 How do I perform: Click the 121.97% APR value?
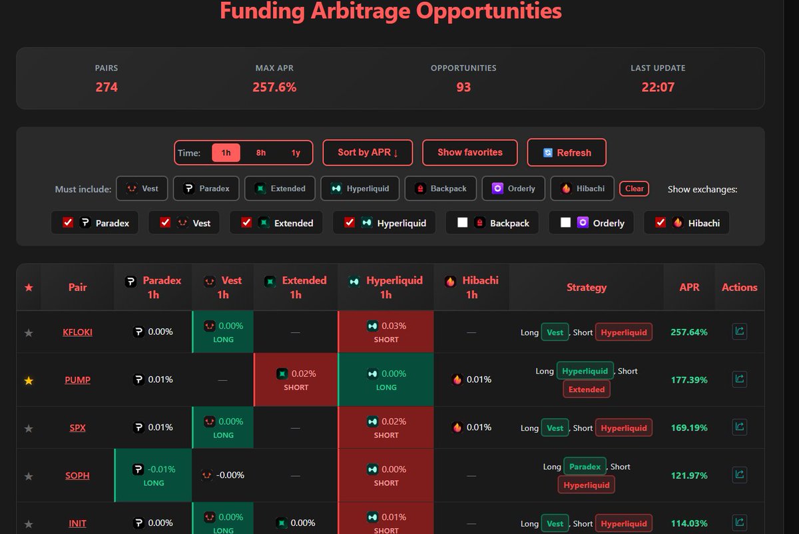[689, 476]
